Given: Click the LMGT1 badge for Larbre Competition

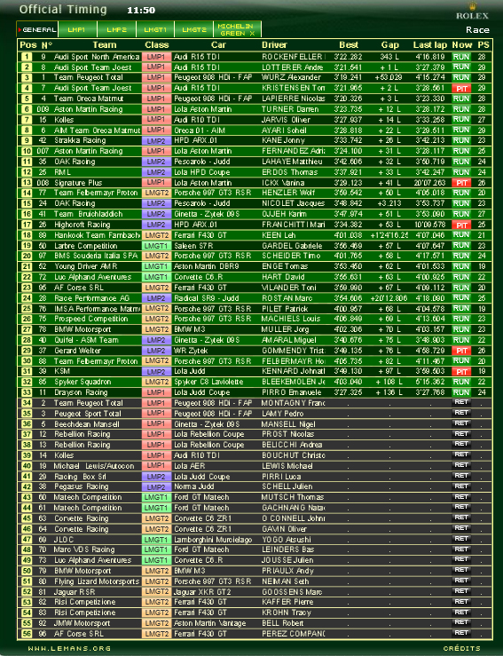Looking at the screenshot, I should (156, 246).
